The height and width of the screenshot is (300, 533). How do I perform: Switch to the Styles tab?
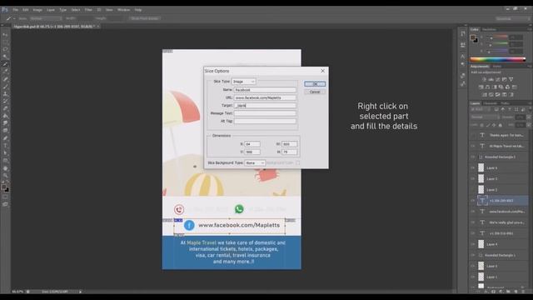coord(497,67)
